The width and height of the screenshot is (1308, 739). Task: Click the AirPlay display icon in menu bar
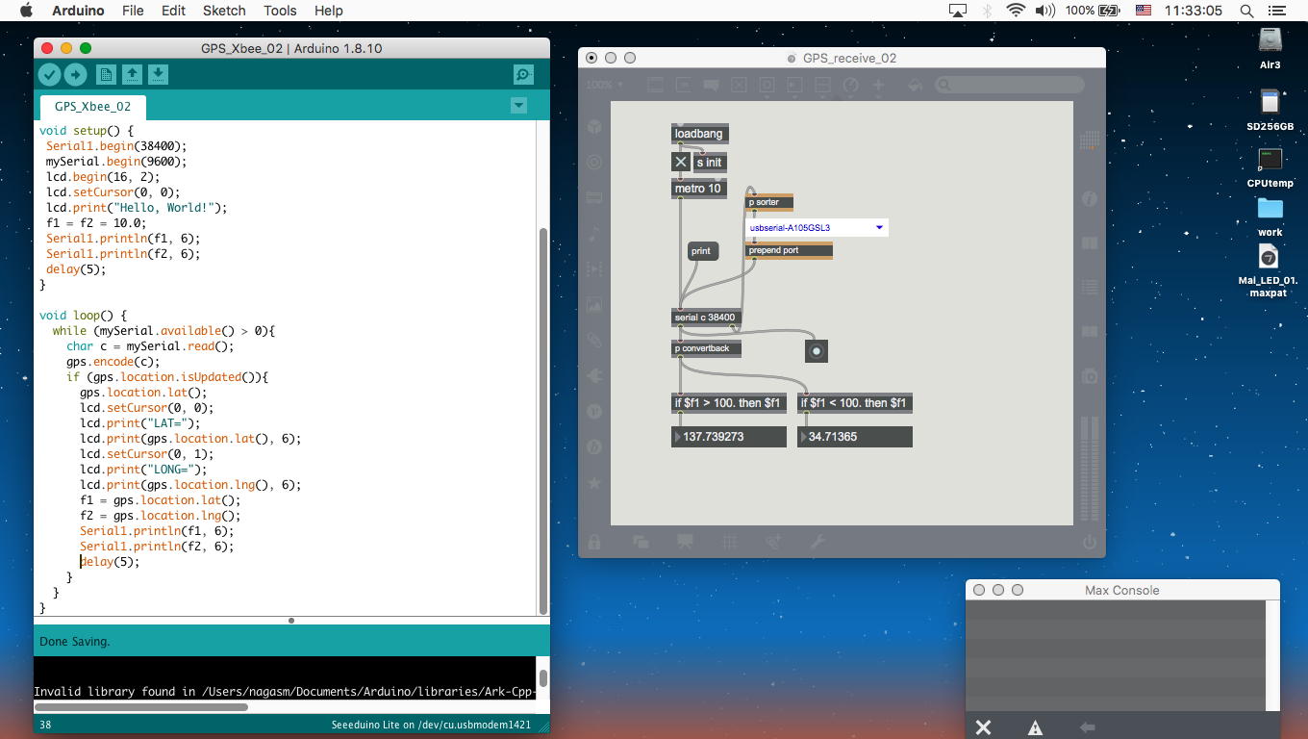point(958,11)
